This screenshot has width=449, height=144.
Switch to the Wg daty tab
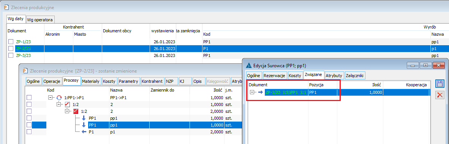pyautogui.click(x=16, y=19)
